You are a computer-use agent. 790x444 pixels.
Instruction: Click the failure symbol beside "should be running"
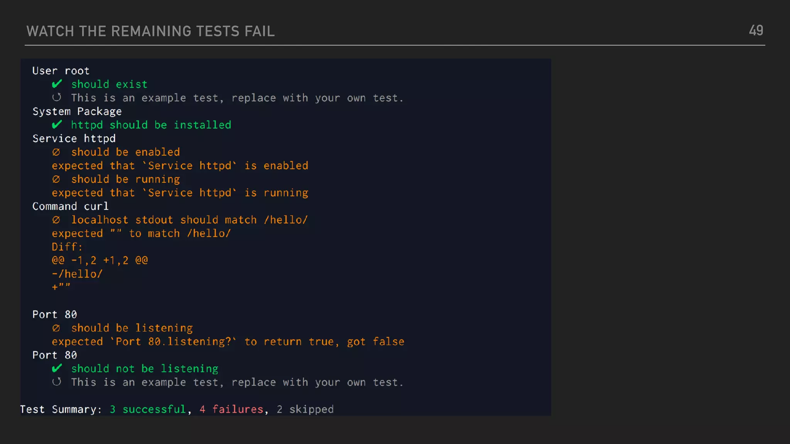pyautogui.click(x=56, y=179)
